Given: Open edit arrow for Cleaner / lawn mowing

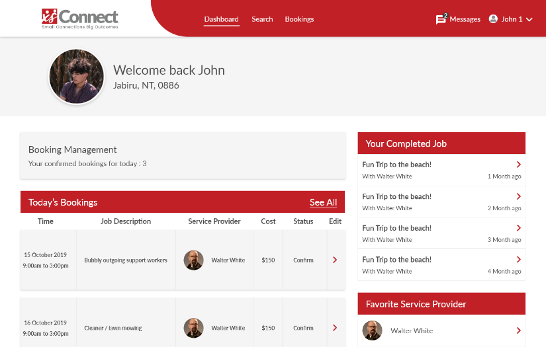Looking at the screenshot, I should (x=335, y=328).
